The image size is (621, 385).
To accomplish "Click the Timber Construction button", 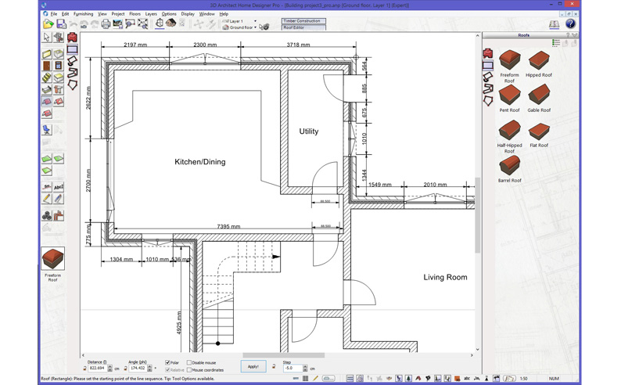I will (x=303, y=21).
